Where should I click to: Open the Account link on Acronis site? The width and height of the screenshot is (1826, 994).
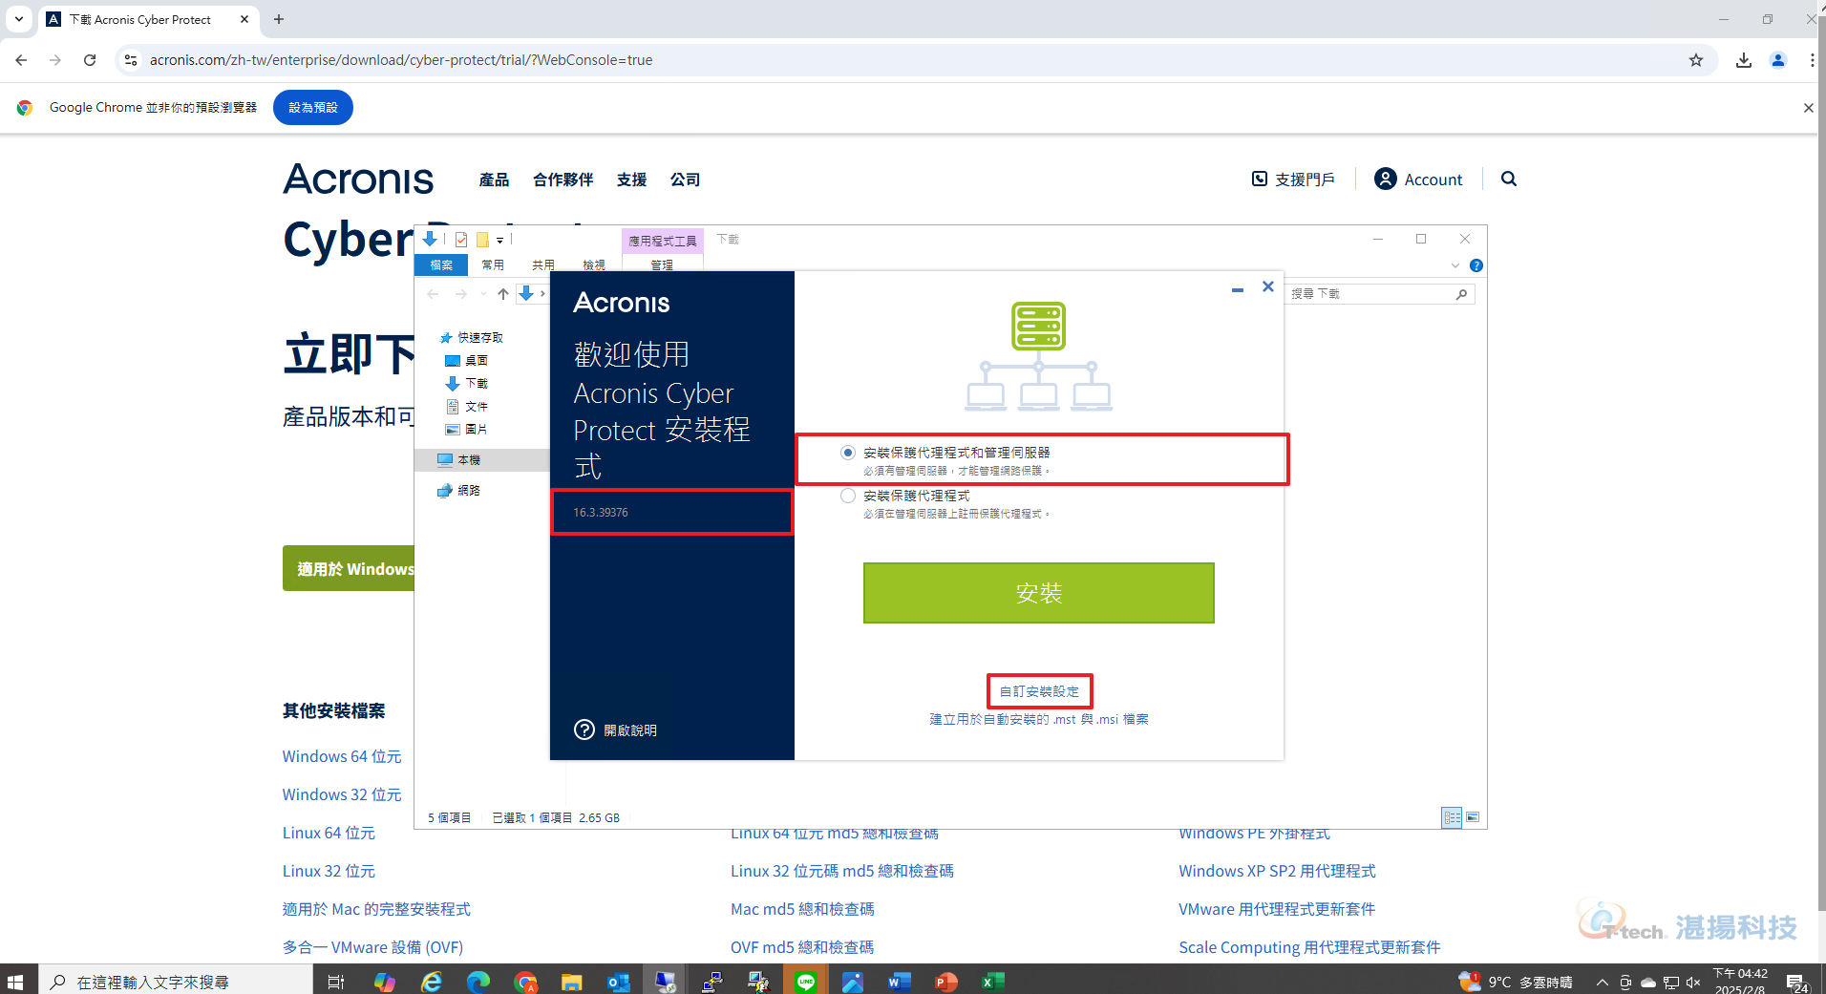1418,180
